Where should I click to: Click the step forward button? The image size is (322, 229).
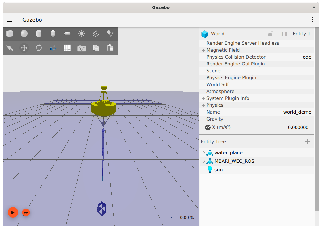pyautogui.click(x=26, y=212)
